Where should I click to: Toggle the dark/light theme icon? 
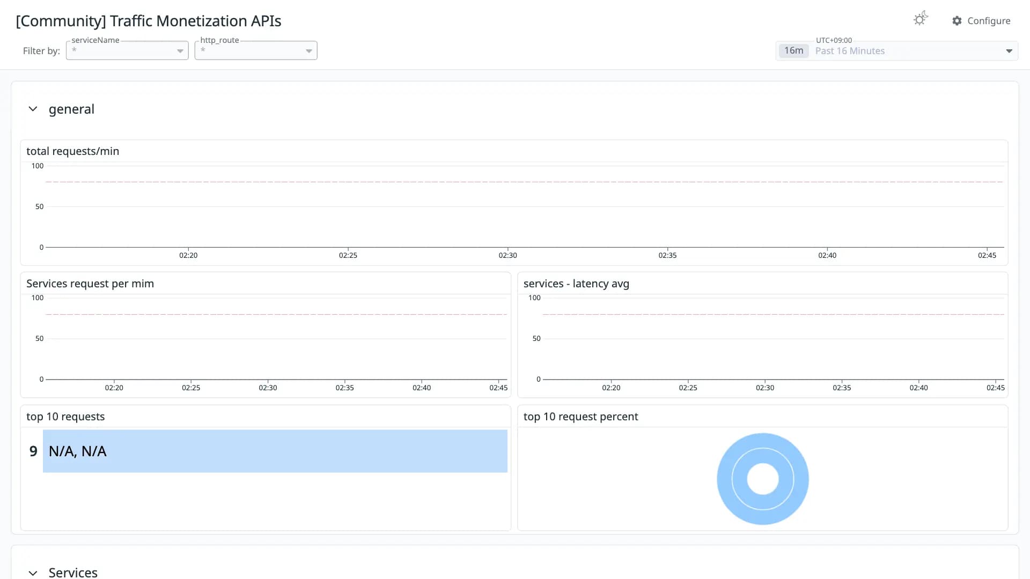[921, 19]
